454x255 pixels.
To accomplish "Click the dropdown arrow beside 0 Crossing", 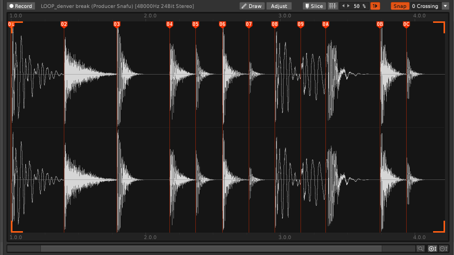I will point(445,6).
